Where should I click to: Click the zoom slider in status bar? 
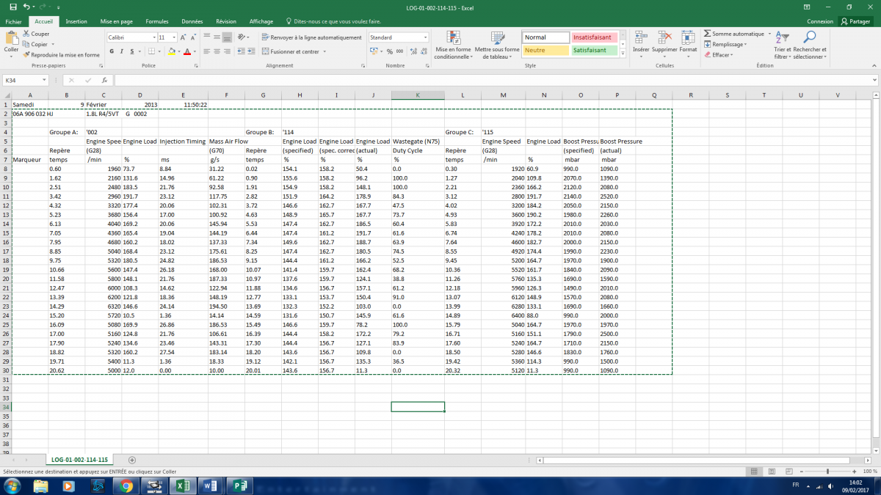827,472
